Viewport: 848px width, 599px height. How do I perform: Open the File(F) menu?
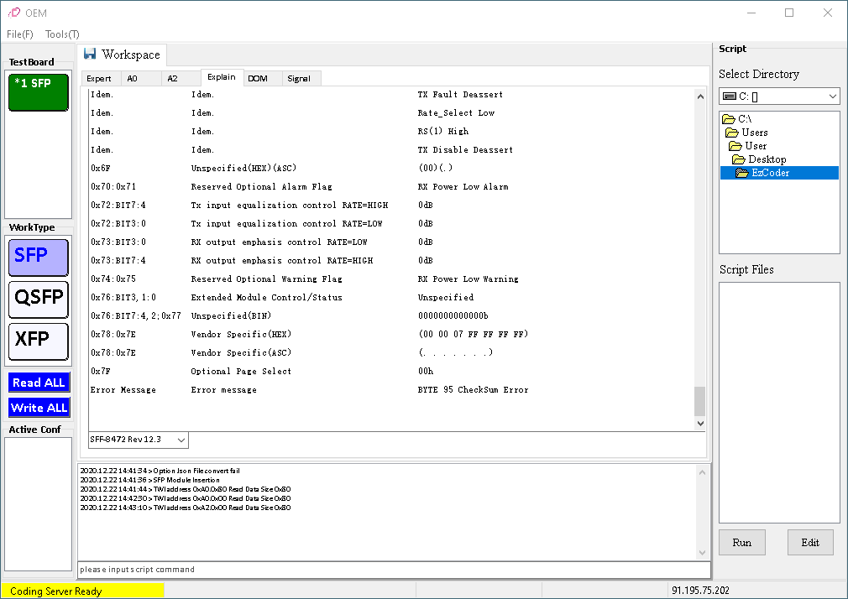(20, 34)
